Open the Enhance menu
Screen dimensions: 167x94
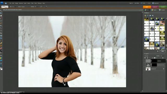coord(21,3)
